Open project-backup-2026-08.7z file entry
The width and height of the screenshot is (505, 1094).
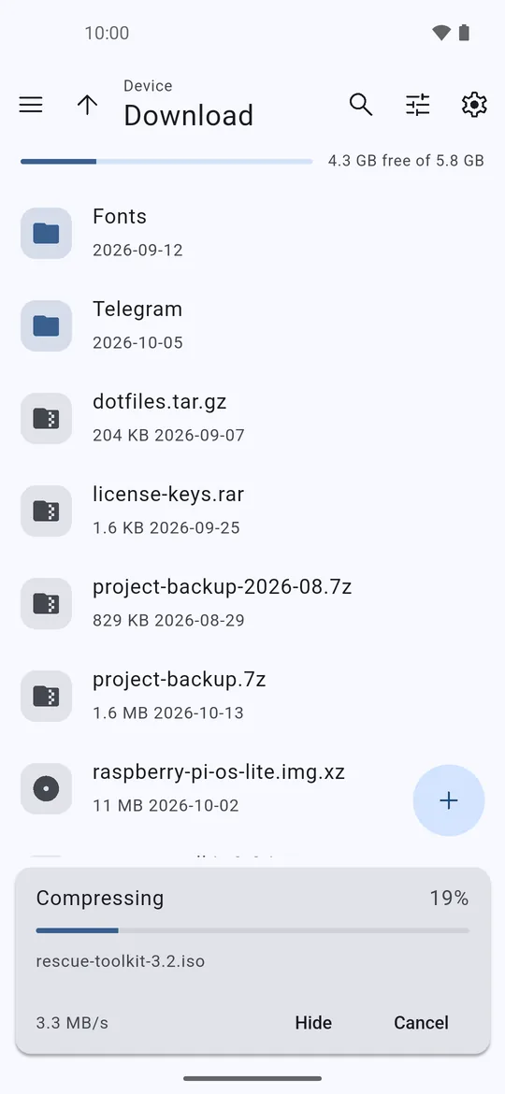point(252,603)
